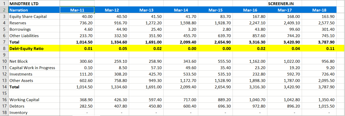
Task: Click the Net Block row label
Action: pos(18,61)
